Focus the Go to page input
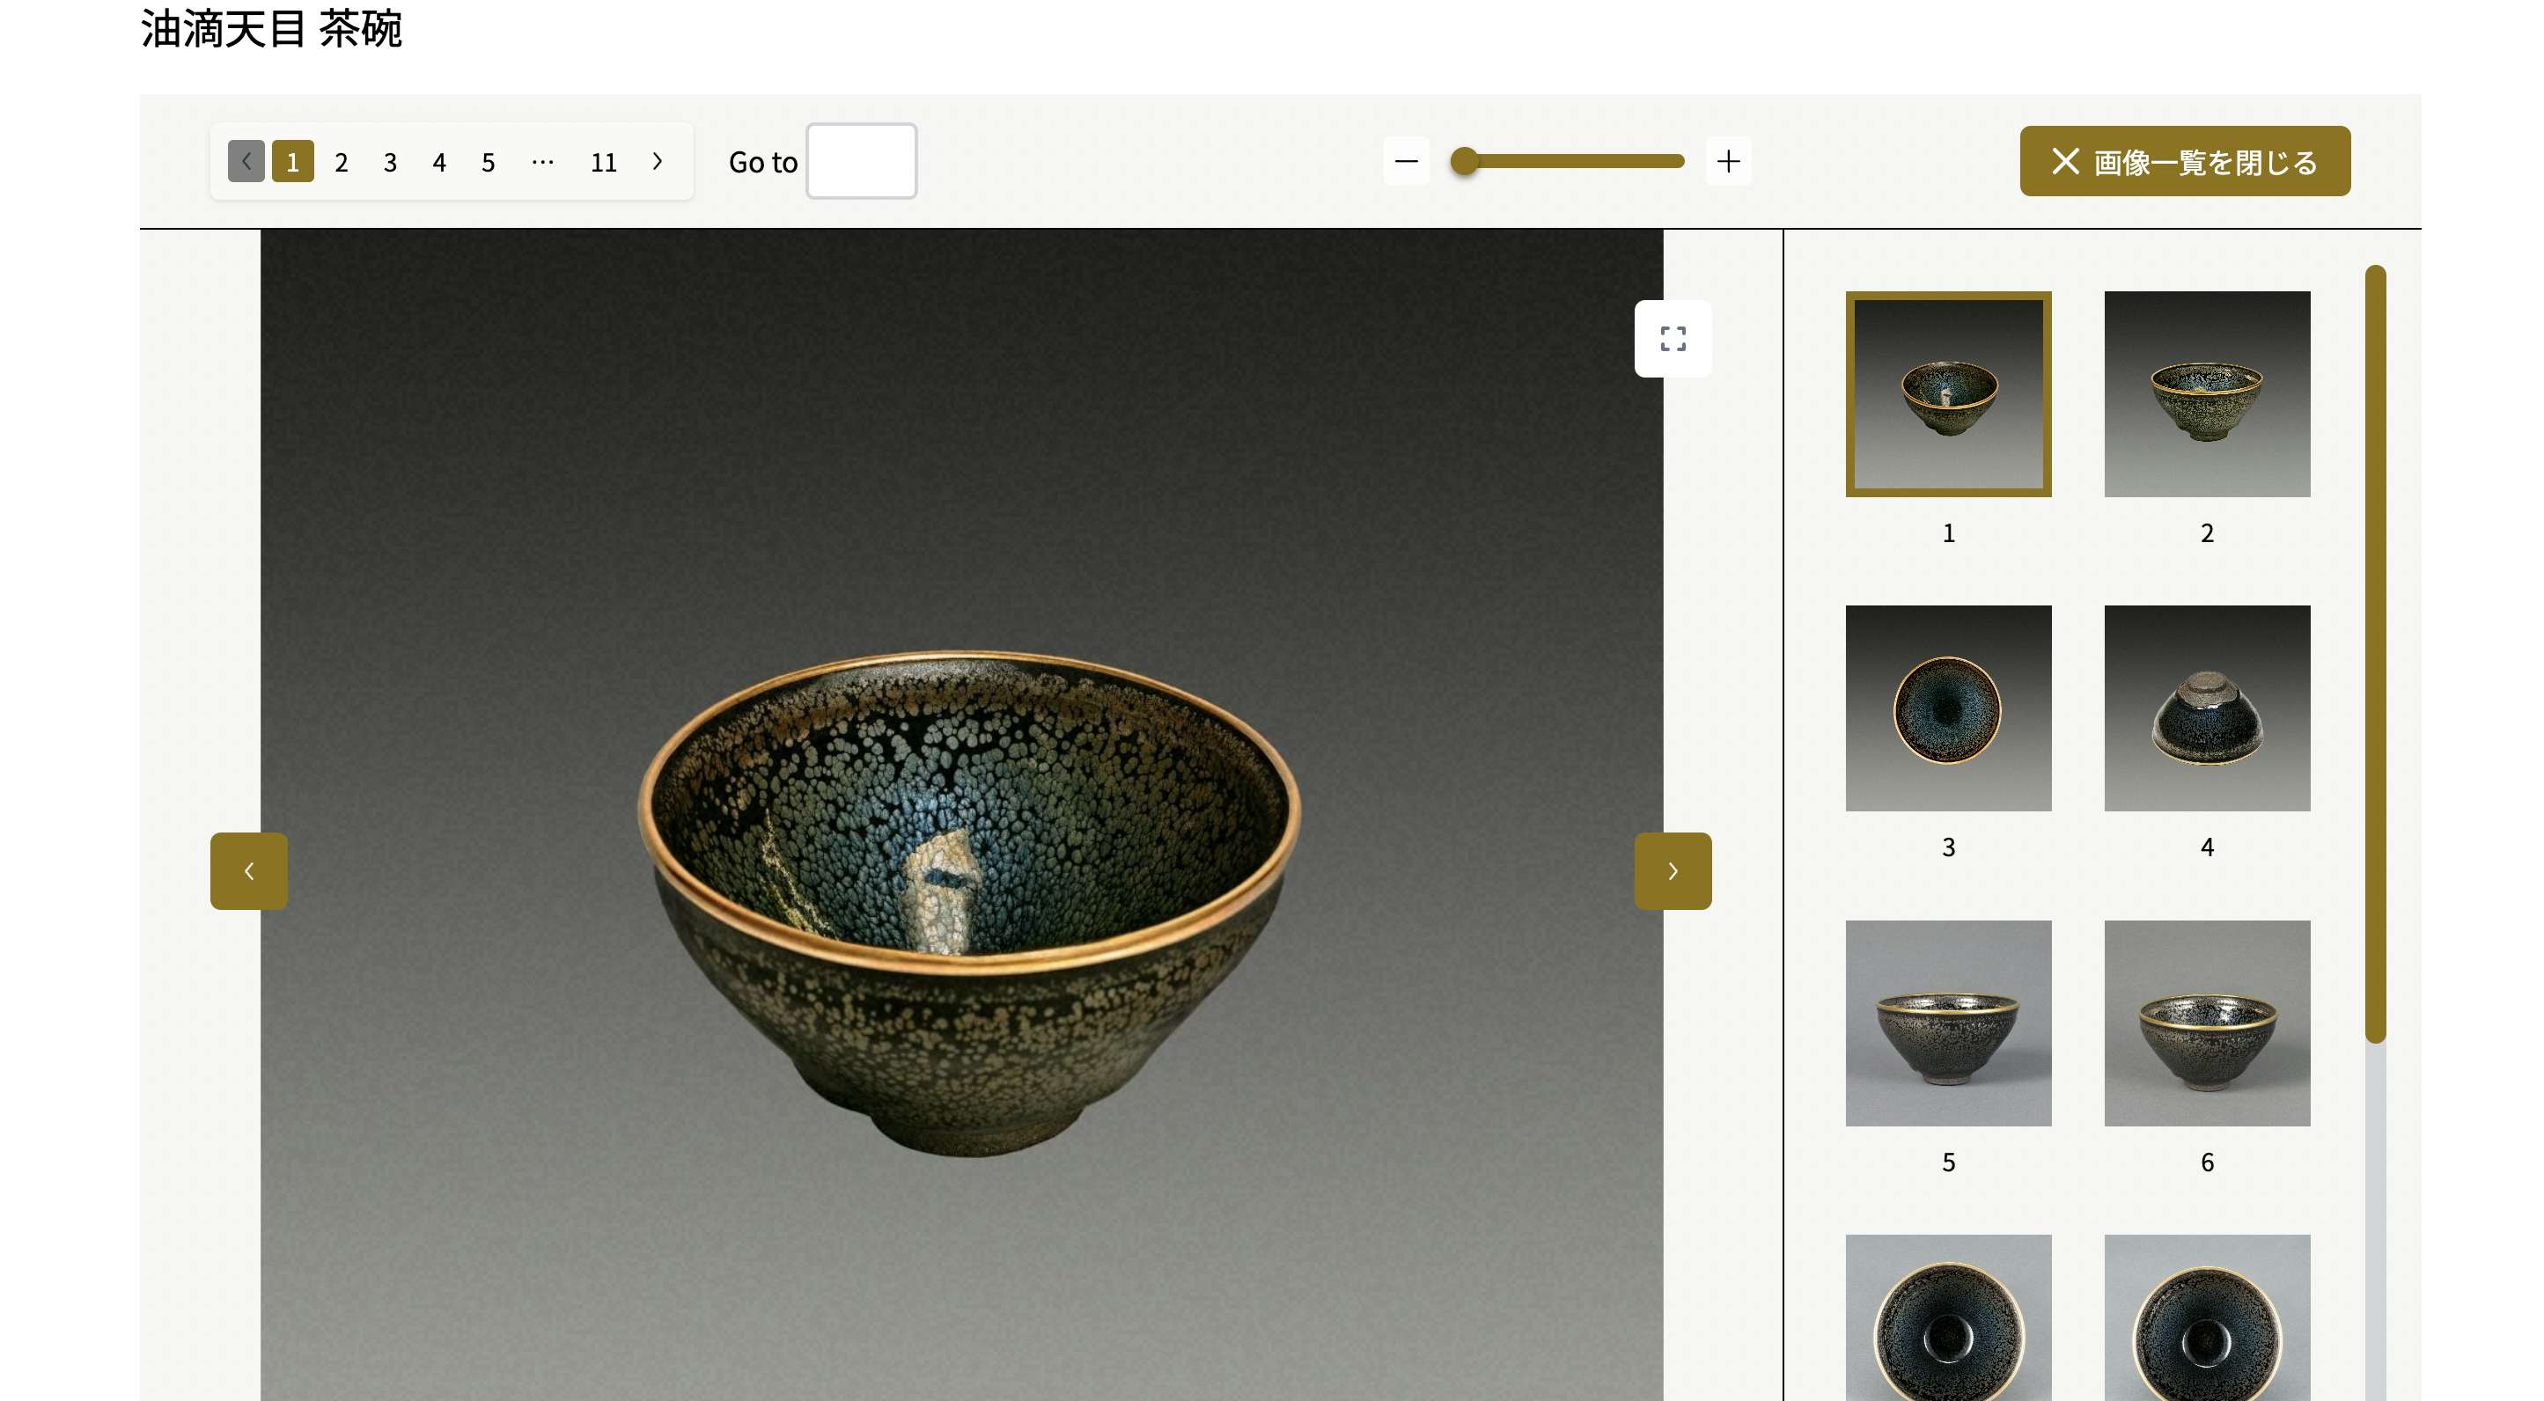2544x1401 pixels. pos(861,161)
